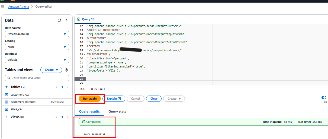The width and height of the screenshot is (328, 139).
Task: Open actions menu for sales_csv table
Action: (x=68, y=109)
